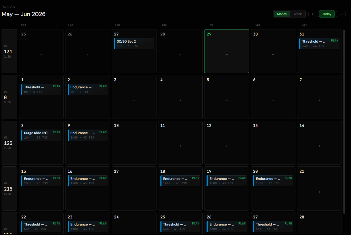The height and width of the screenshot is (235, 351).
Task: Open Endurance planned workout on June 15
Action: click(x=41, y=181)
